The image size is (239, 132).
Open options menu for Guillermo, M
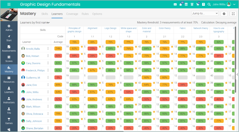click(x=48, y=77)
